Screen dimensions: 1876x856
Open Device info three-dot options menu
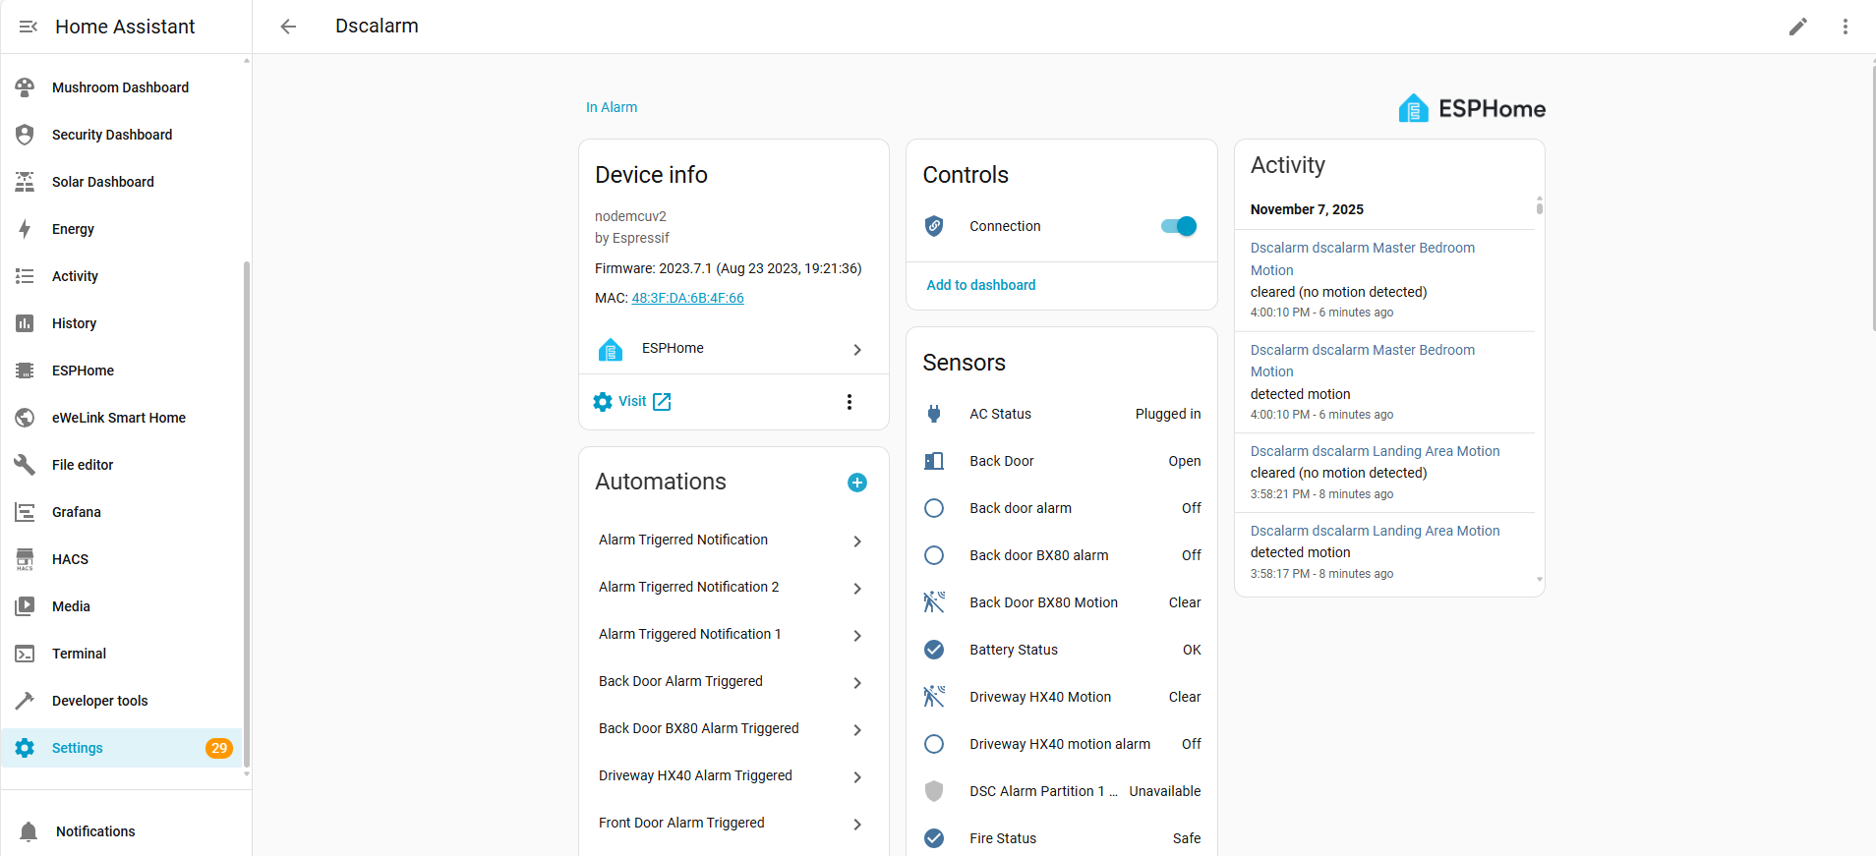[x=850, y=402]
